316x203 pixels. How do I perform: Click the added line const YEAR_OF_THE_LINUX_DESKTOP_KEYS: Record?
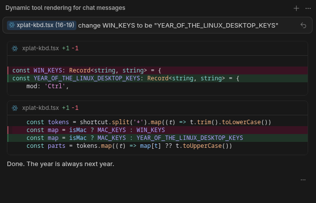[x=157, y=78]
